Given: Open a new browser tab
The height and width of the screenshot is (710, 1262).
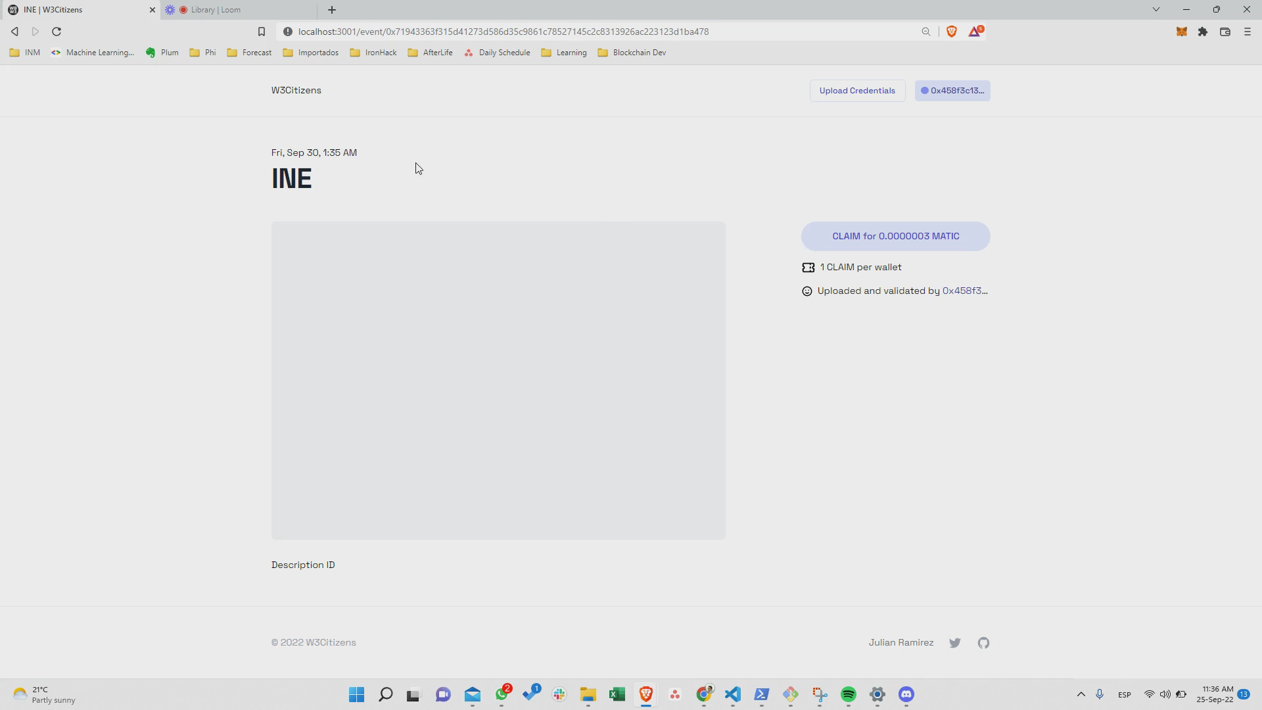Looking at the screenshot, I should (x=332, y=10).
